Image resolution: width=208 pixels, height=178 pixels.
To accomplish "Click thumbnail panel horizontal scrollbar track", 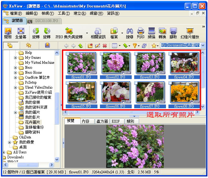I will pyautogui.click(x=131, y=112).
